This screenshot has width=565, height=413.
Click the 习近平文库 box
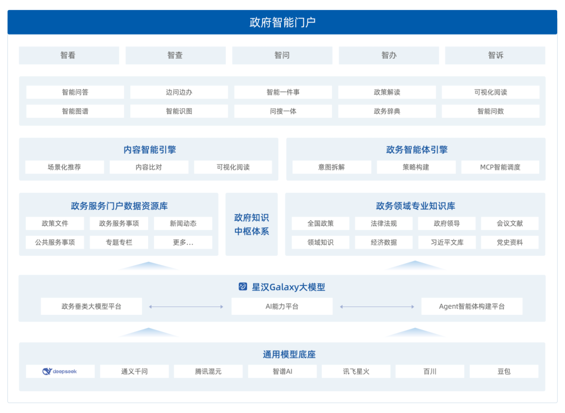(x=447, y=242)
